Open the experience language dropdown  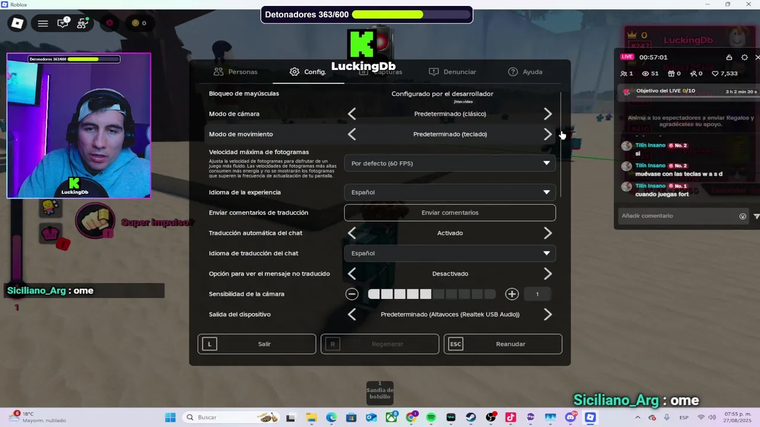(450, 192)
